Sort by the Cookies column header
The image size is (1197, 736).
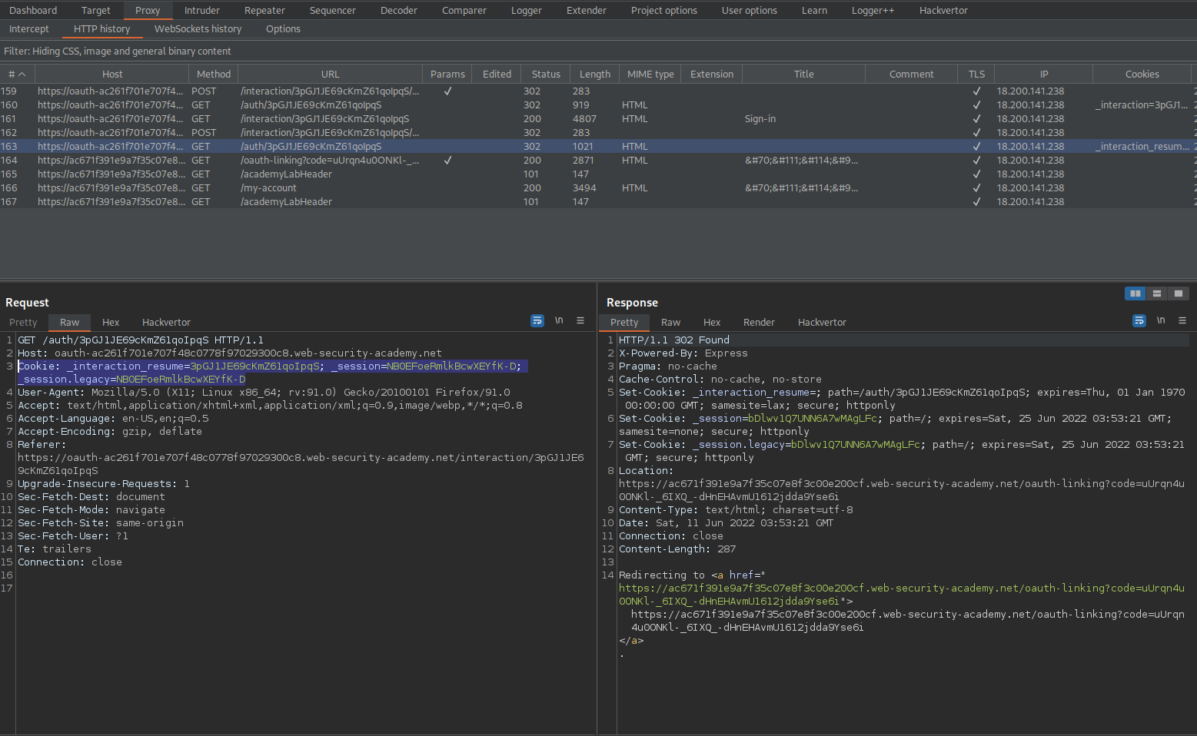tap(1142, 75)
